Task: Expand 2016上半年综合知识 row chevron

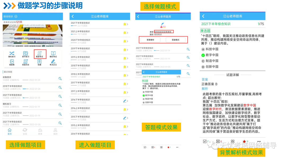Action: 127,110
